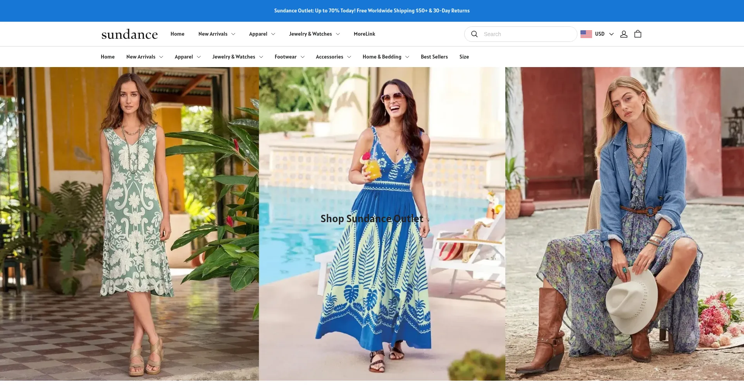Expand the Footwear menu

[x=289, y=57]
